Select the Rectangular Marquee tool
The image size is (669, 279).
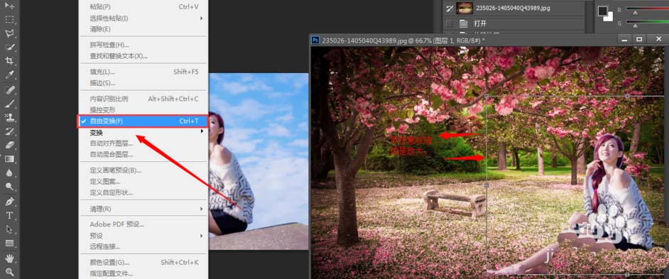tap(9, 20)
